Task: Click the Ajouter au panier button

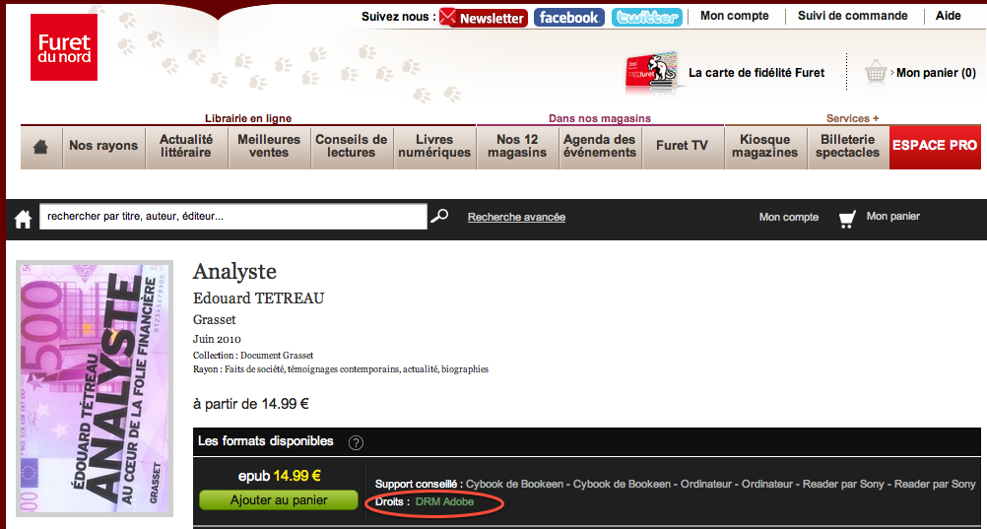Action: click(279, 500)
